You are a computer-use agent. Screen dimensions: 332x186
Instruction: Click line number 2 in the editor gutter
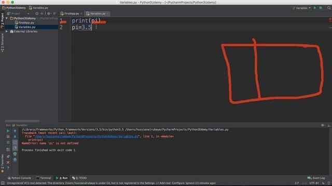point(61,27)
